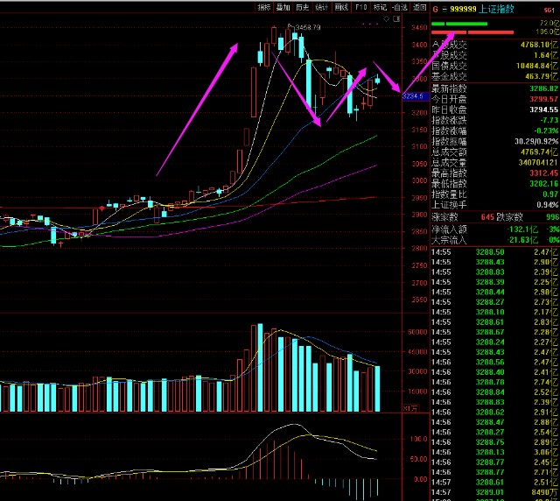This screenshot has width=560, height=501.
Task: Click the 标记 mark button
Action: 380,7
